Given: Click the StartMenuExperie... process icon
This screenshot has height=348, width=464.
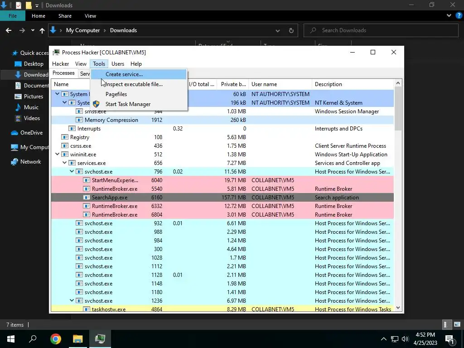Looking at the screenshot, I should 87,180.
